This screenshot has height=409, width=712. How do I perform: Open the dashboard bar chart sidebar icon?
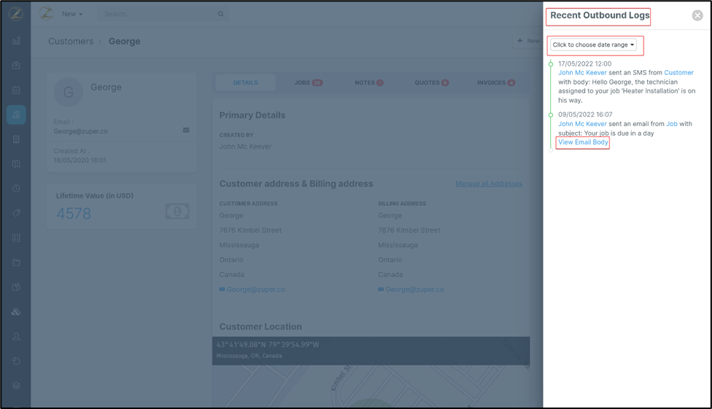(16, 41)
